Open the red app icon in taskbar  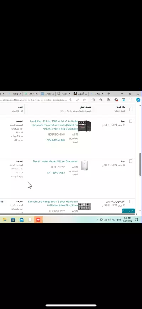tap(38, 220)
